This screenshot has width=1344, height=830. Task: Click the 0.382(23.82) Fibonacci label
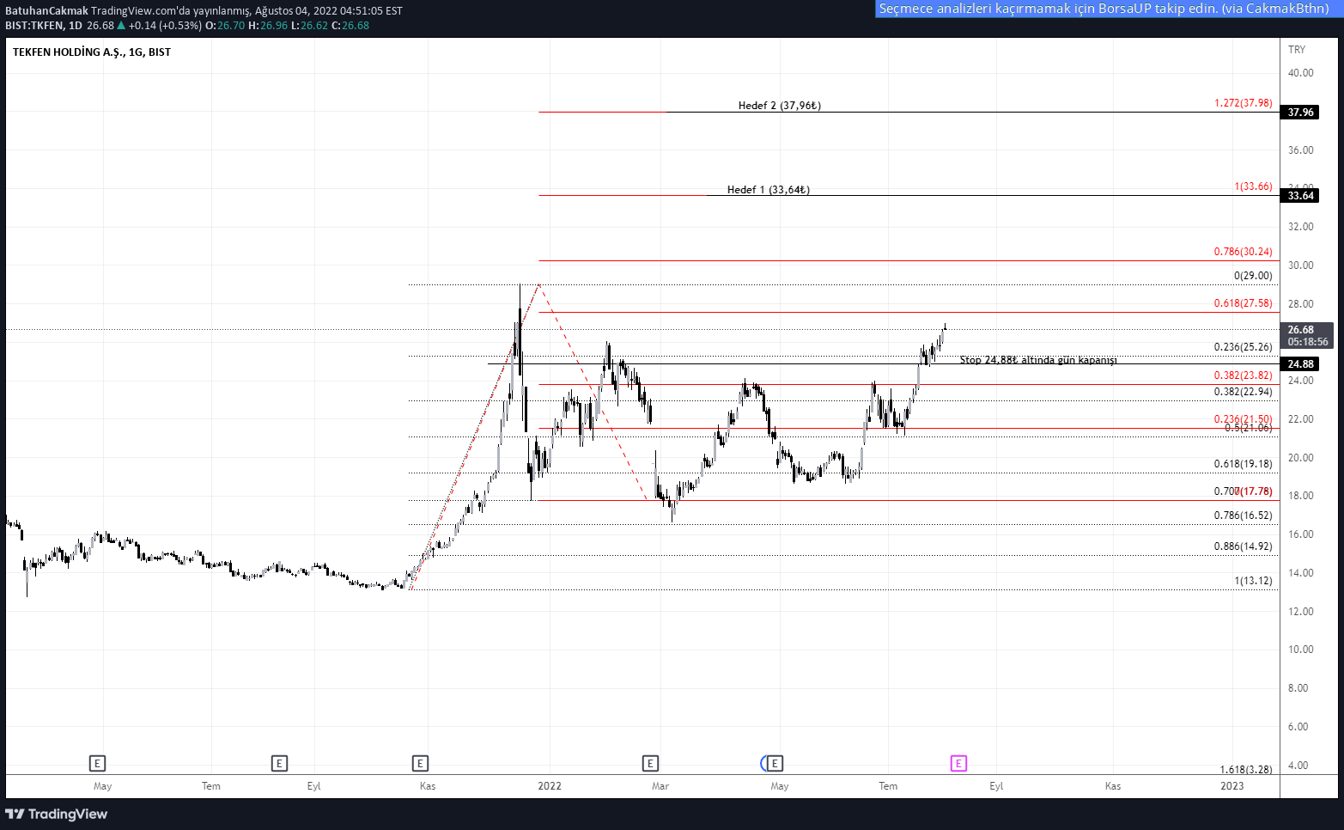click(x=1244, y=375)
